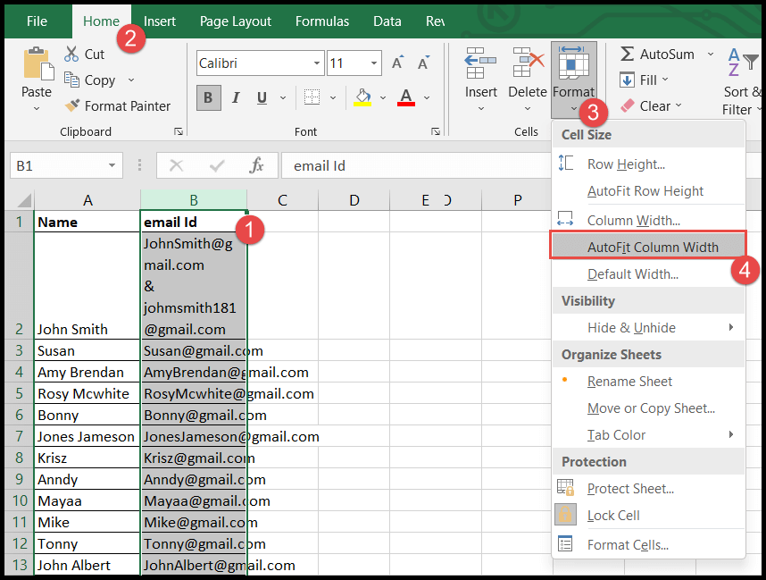This screenshot has height=580, width=766.
Task: Click the Copy icon
Action: coord(71,80)
